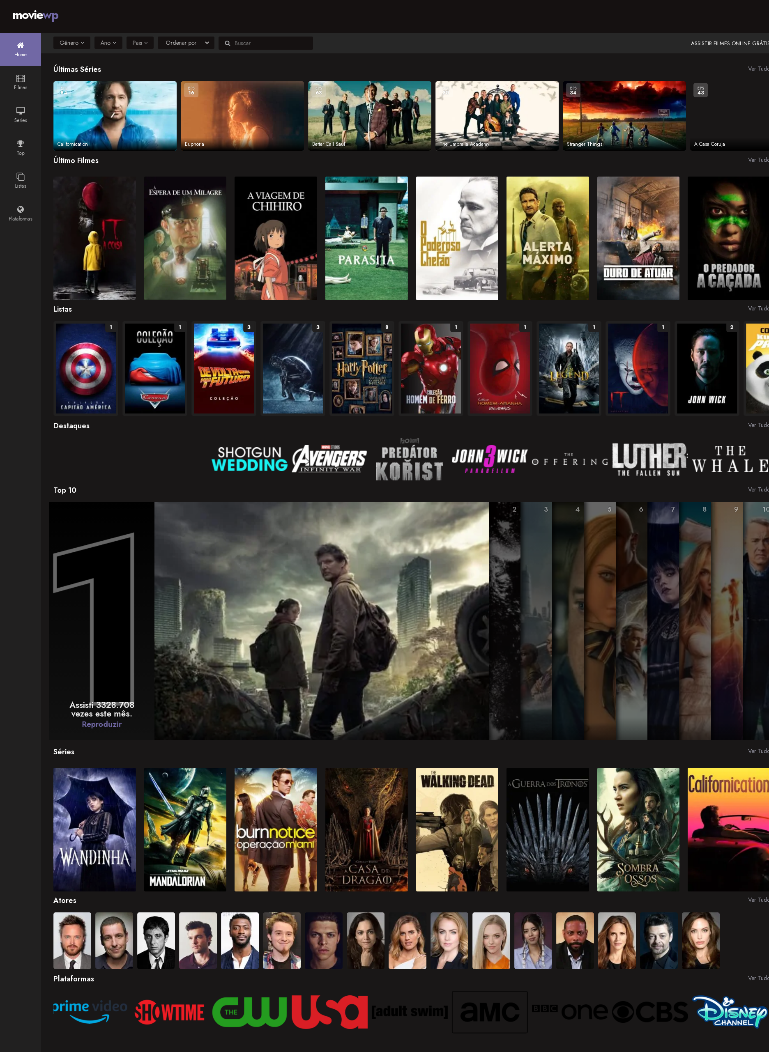This screenshot has width=769, height=1052.
Task: Select the Top 10 entry numbered 7
Action: [663, 621]
